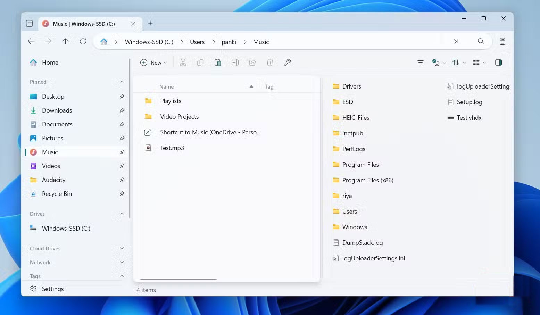Toggle the details pane open

499,63
